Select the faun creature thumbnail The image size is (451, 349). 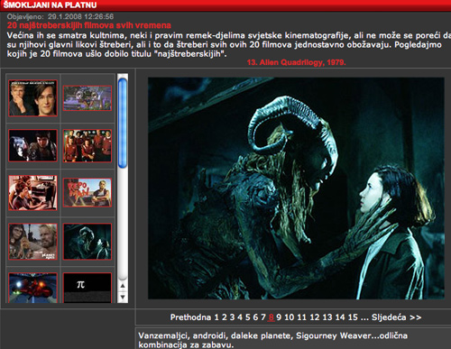(x=87, y=242)
